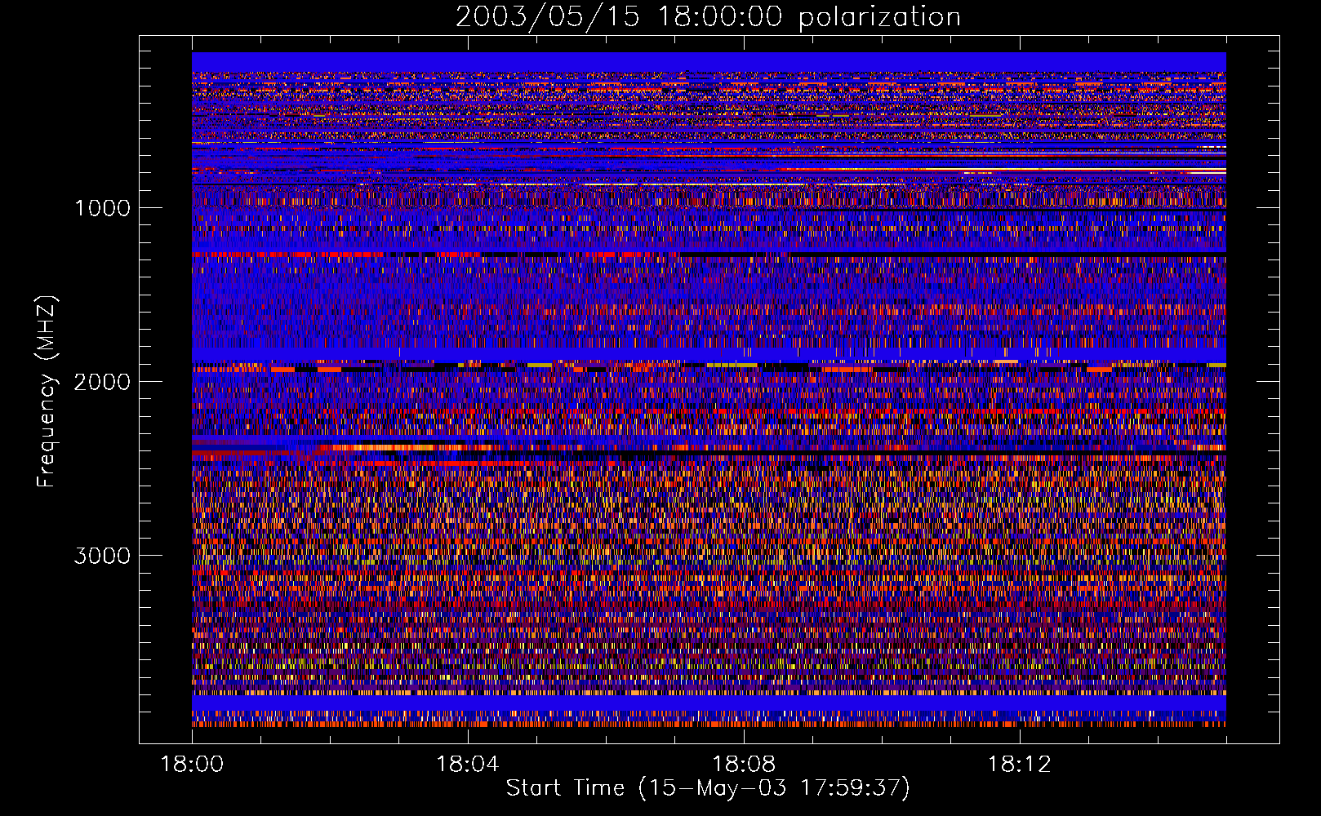The width and height of the screenshot is (1321, 816).
Task: Click the 18:12 time axis label
Action: [1019, 765]
